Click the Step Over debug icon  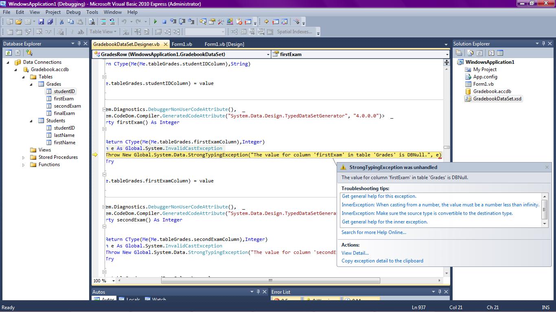pyautogui.click(x=182, y=22)
